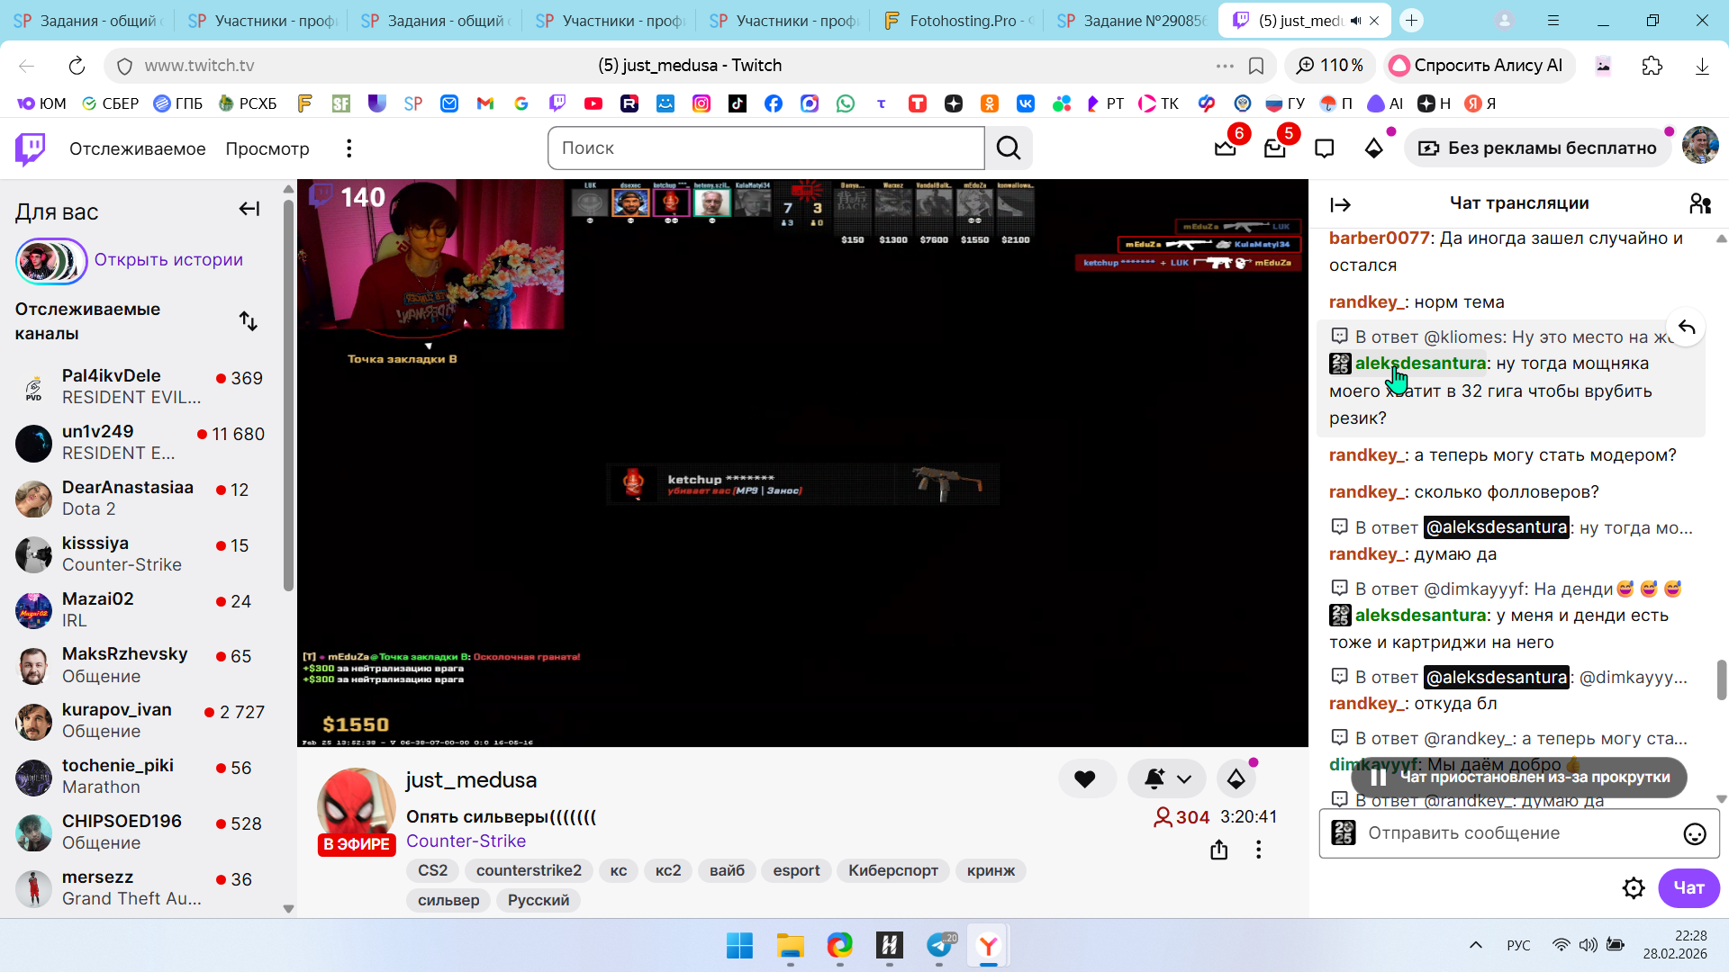Open the whispers speech bubble icon
The image size is (1729, 972).
1324,148
